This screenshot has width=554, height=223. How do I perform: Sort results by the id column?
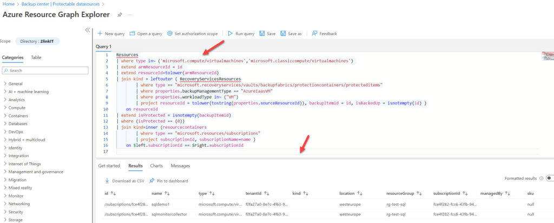coord(113,193)
